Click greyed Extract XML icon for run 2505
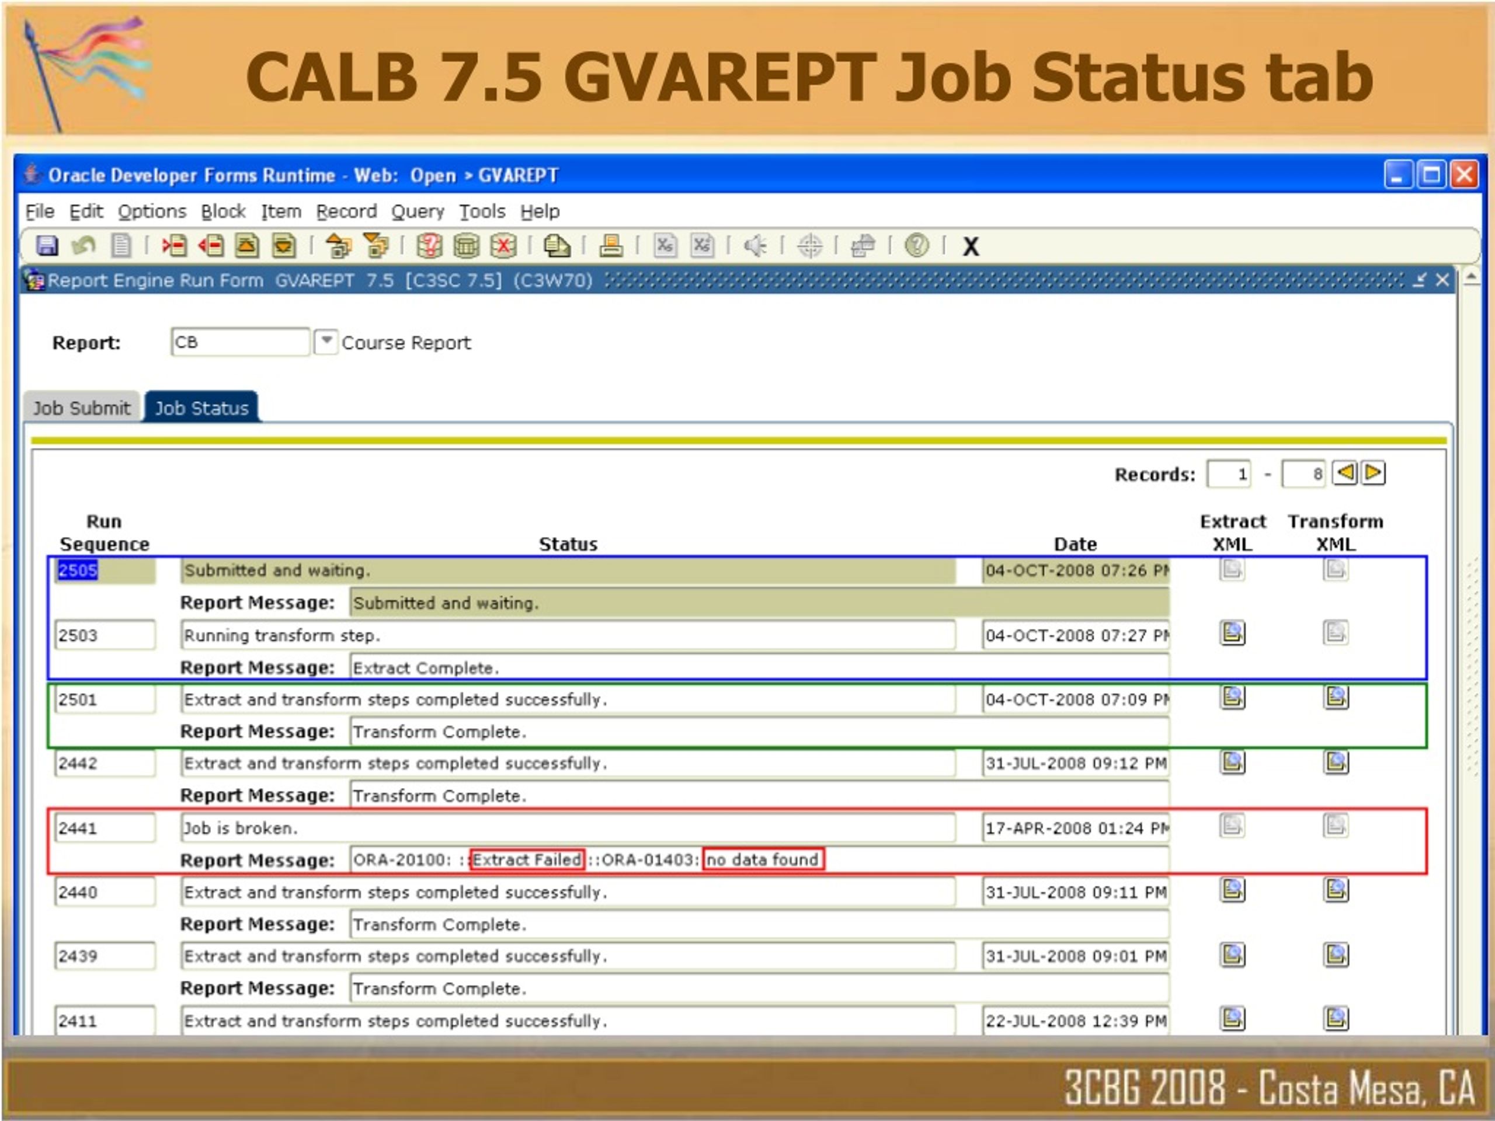This screenshot has height=1121, width=1495. pyautogui.click(x=1232, y=569)
